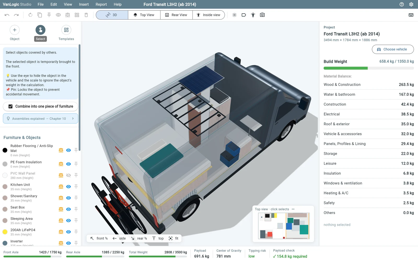Toggle weight scale for Shower/Sanitary
The width and height of the screenshot is (418, 261).
click(61, 198)
